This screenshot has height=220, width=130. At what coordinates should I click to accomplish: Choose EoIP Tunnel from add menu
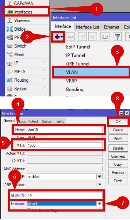tap(78, 47)
